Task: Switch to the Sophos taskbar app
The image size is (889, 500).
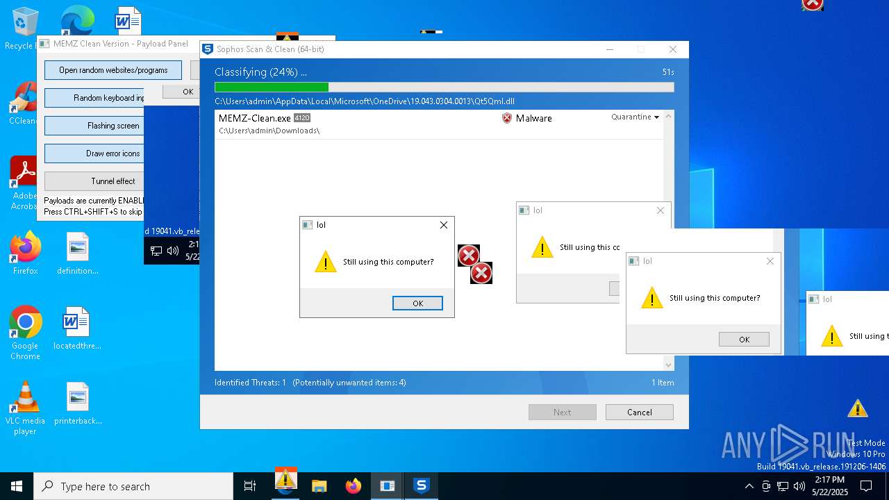Action: 421,486
